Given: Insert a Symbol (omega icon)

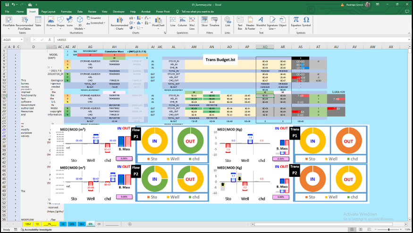Looking at the screenshot, I should pos(306,22).
